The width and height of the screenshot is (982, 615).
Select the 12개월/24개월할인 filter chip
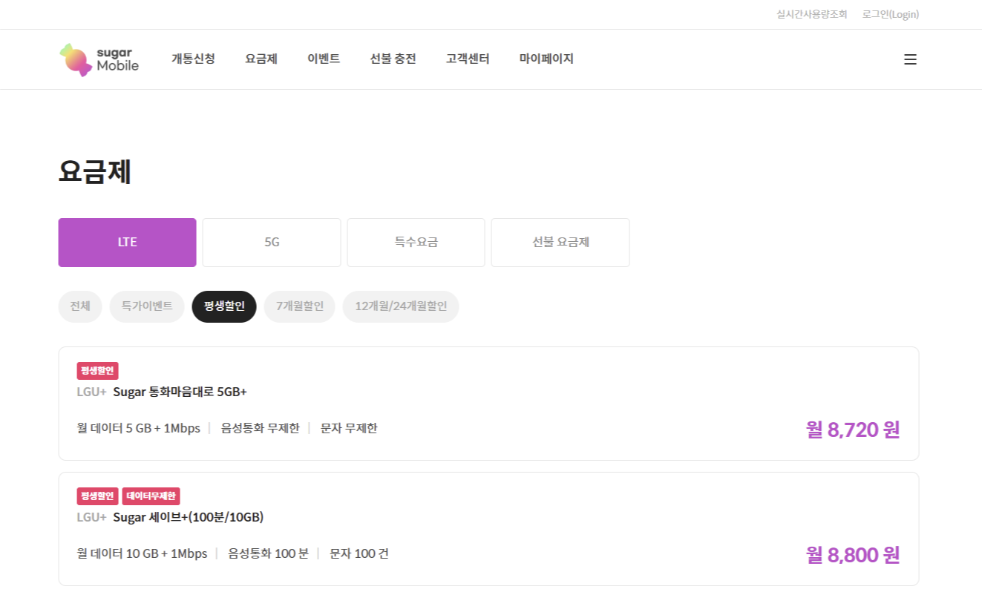(401, 306)
